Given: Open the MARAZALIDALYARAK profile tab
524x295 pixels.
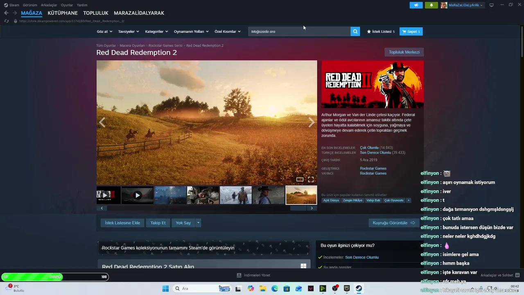Looking at the screenshot, I should tap(139, 13).
